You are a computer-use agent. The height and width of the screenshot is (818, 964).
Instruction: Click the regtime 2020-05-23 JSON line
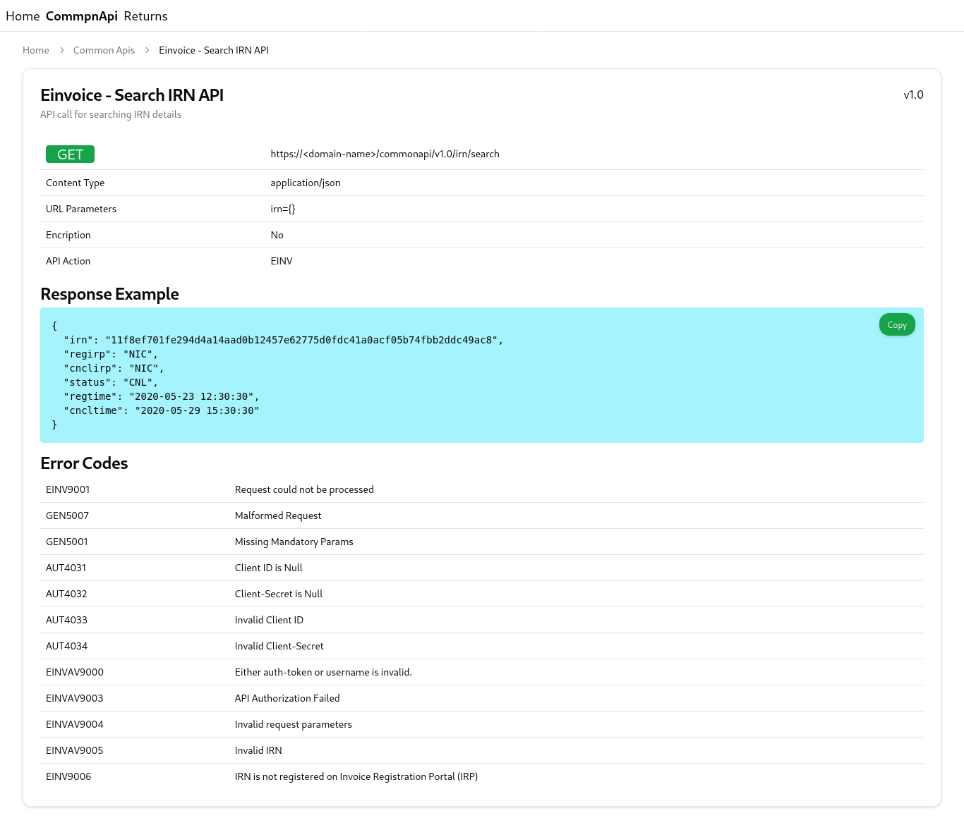pyautogui.click(x=162, y=396)
